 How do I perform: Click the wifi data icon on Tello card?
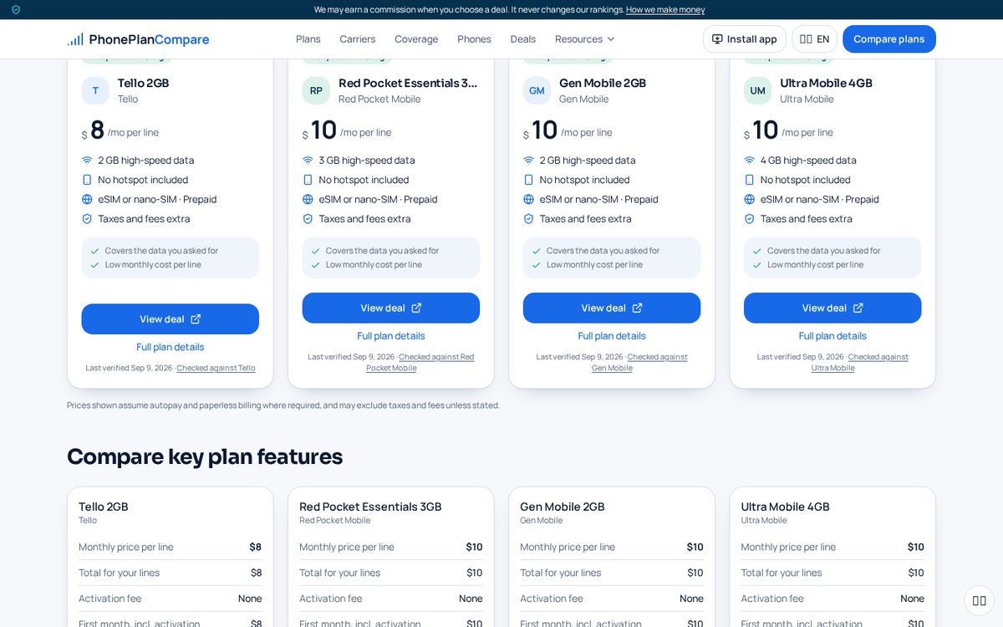pyautogui.click(x=87, y=161)
